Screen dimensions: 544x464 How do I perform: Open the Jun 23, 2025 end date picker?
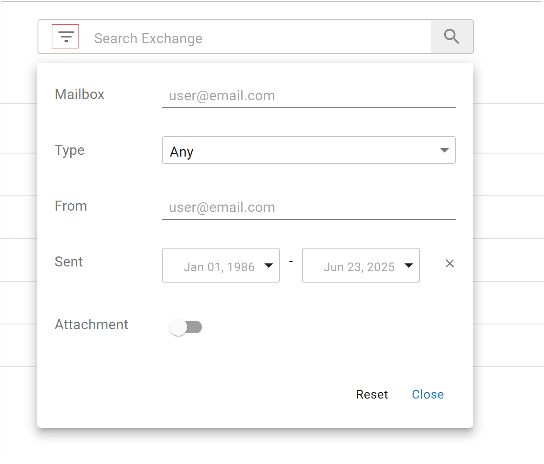pyautogui.click(x=361, y=265)
